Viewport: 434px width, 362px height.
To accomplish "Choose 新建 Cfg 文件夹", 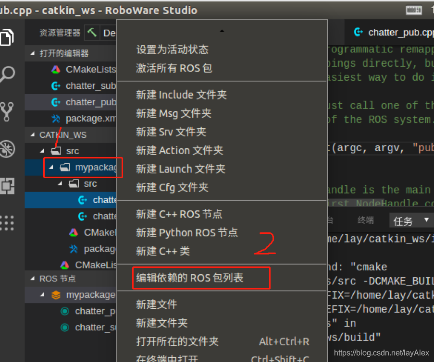I will tap(172, 188).
